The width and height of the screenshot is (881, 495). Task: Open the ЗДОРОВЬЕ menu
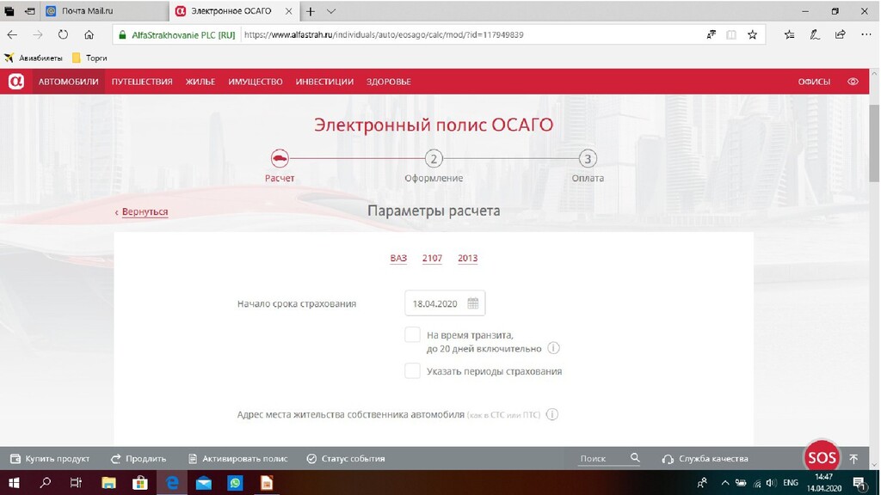point(388,82)
